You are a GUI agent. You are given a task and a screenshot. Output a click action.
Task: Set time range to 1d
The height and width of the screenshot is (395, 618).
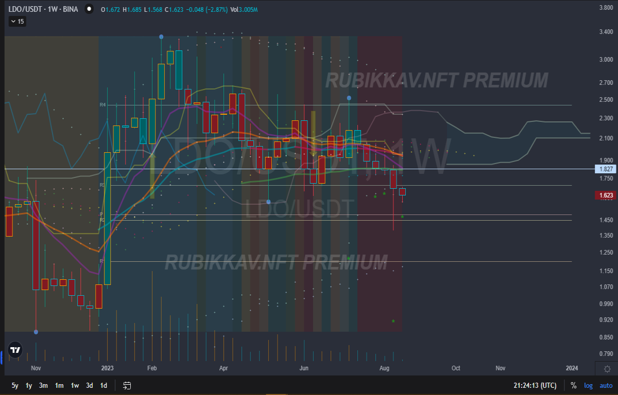point(104,385)
